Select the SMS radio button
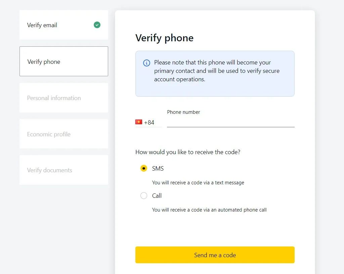 coord(143,168)
